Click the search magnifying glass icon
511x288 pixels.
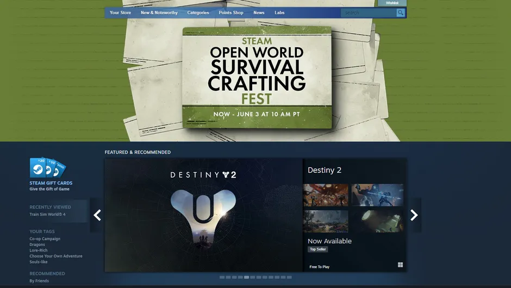(401, 12)
